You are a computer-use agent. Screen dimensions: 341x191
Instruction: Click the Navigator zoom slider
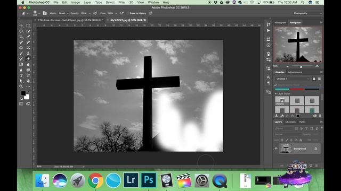tap(301, 66)
